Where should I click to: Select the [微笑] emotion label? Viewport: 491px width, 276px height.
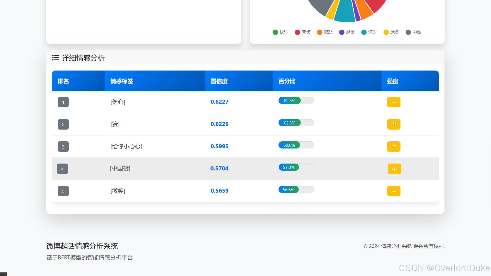point(118,191)
